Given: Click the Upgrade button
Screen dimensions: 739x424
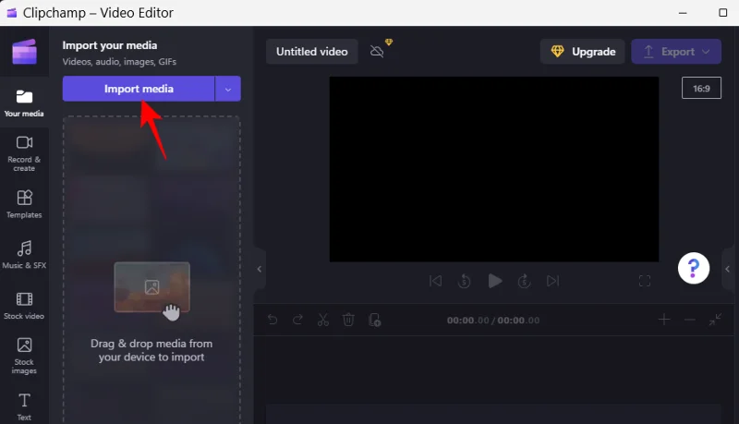Looking at the screenshot, I should click(583, 52).
